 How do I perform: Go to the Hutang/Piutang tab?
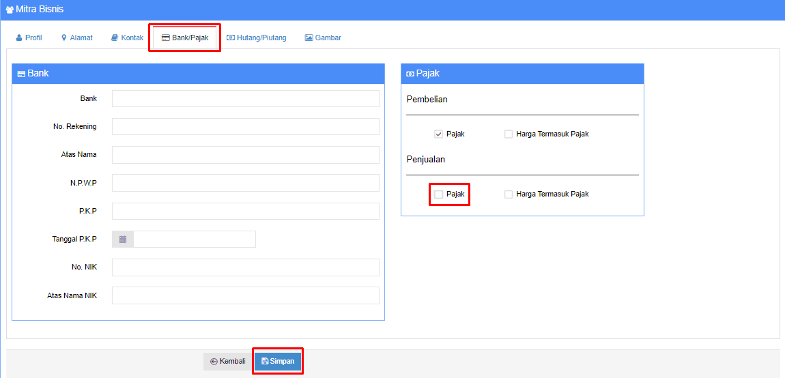pyautogui.click(x=257, y=38)
